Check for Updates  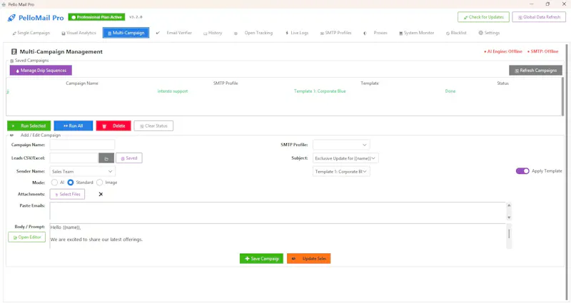click(483, 17)
